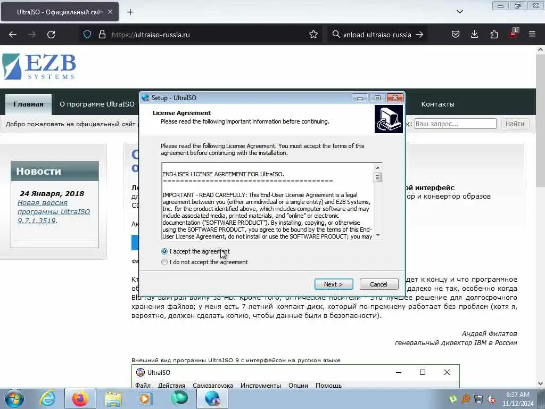Cancel the UltraISO Setup wizard
Image resolution: width=545 pixels, height=409 pixels.
point(379,284)
